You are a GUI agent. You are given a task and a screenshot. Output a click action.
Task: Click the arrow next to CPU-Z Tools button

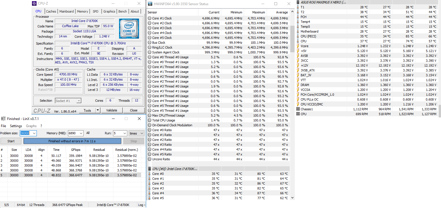tap(98, 110)
